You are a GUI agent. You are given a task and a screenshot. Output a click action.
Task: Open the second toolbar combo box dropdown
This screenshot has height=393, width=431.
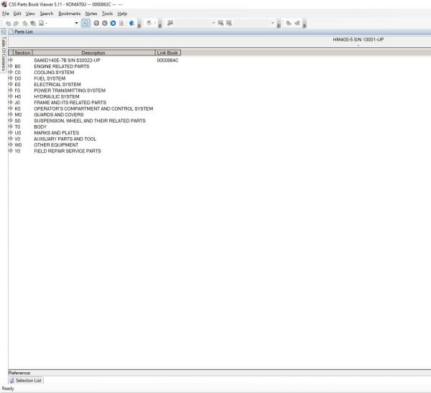tap(272, 23)
